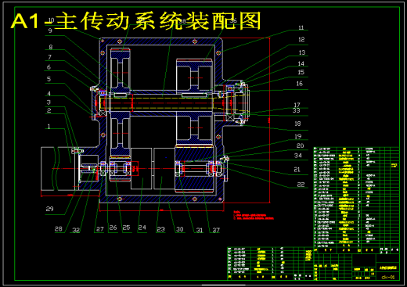
Task: Select part callout number 17
Action: point(297,105)
